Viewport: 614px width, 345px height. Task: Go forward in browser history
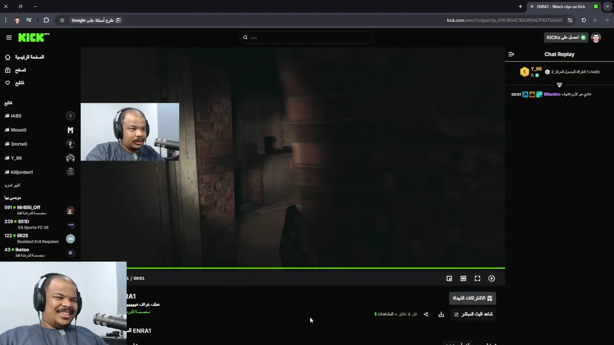tap(595, 20)
